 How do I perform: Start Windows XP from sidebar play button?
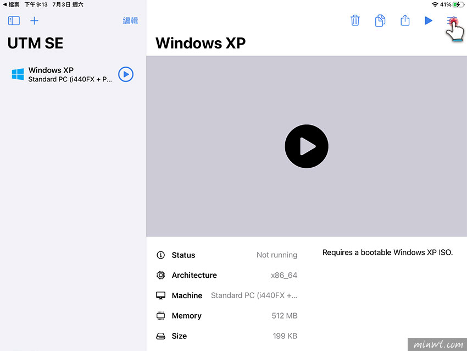[x=126, y=74]
